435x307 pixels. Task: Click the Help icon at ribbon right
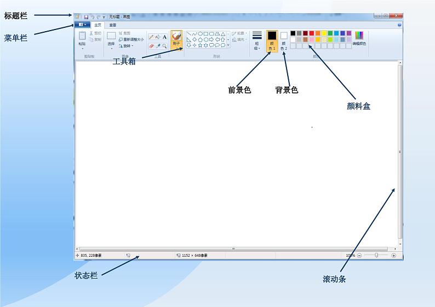pyautogui.click(x=399, y=25)
